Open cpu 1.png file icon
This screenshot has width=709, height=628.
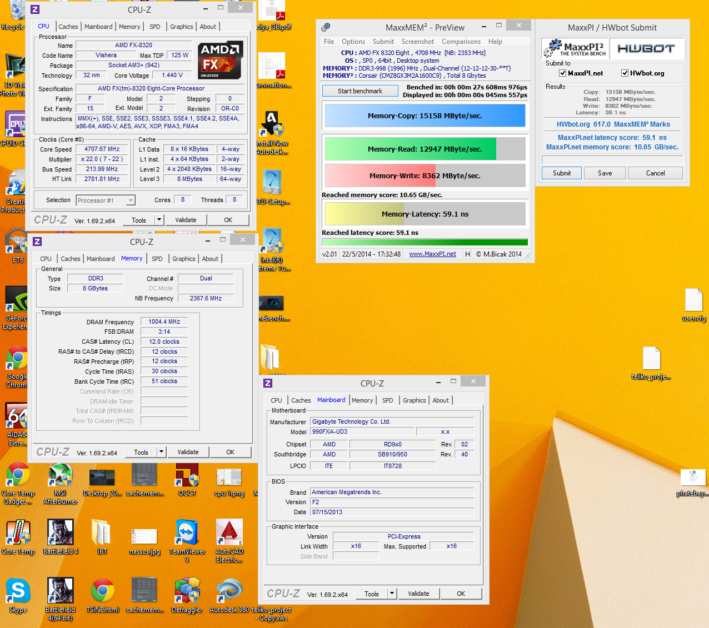click(229, 479)
